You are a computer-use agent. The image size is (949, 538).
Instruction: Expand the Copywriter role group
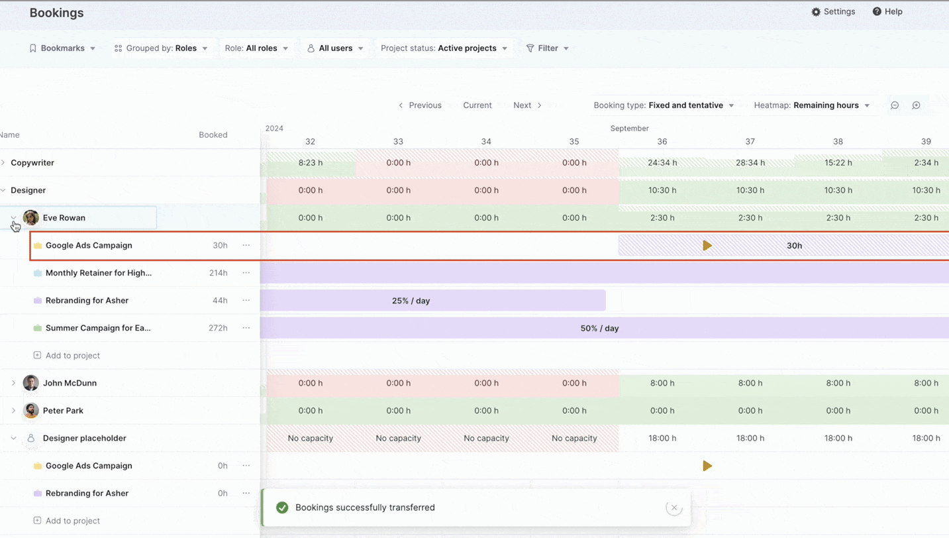pyautogui.click(x=3, y=162)
